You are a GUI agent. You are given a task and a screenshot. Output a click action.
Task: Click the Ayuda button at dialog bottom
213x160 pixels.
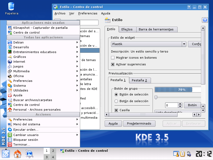click(x=113, y=123)
